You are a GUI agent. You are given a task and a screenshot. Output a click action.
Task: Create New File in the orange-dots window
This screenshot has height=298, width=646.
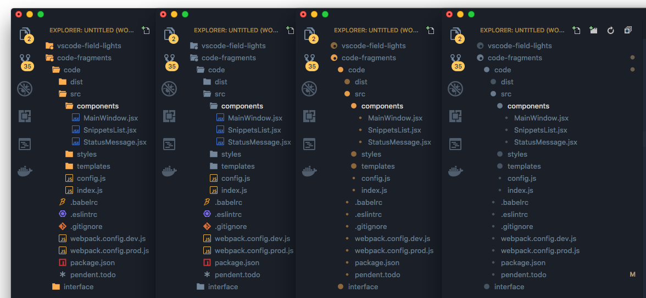(x=430, y=30)
